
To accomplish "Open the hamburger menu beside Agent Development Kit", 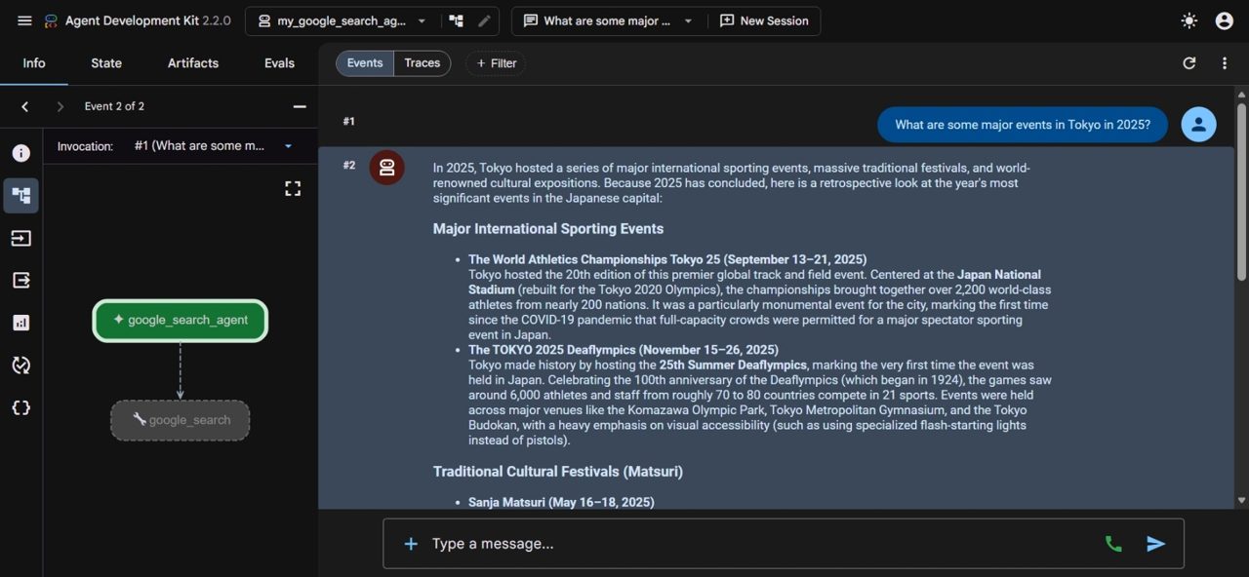I will point(24,20).
